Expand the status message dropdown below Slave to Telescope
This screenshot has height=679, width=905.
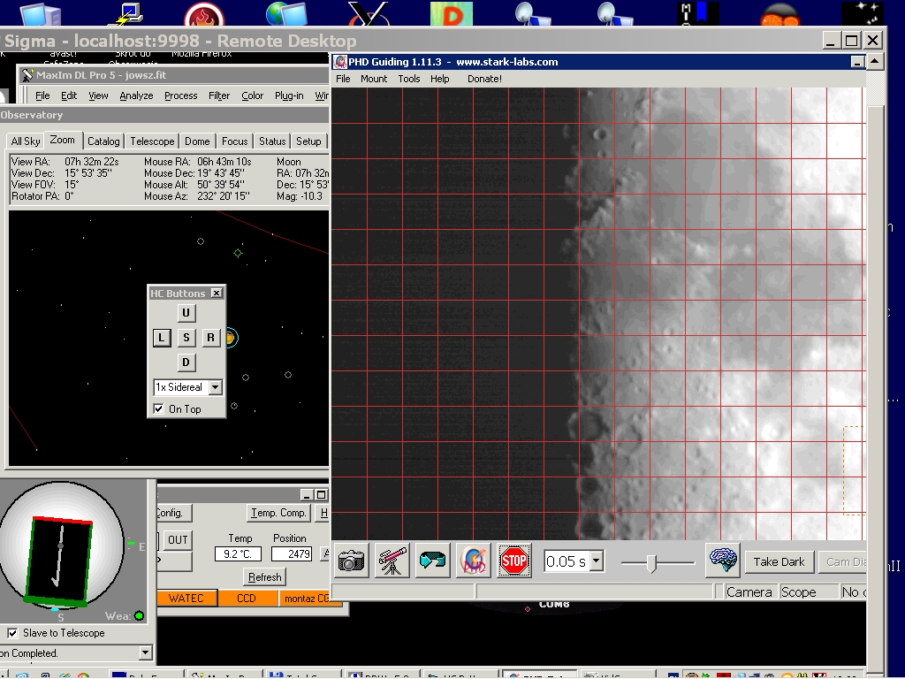pyautogui.click(x=145, y=653)
